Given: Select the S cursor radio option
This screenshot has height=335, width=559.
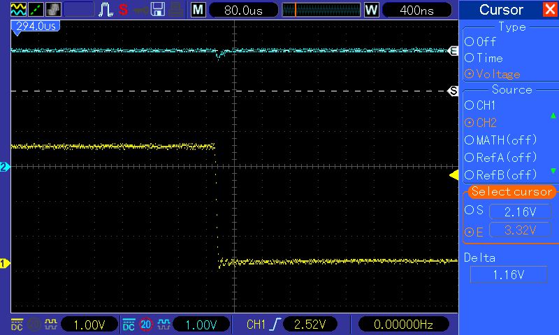Looking at the screenshot, I should click(x=470, y=211).
